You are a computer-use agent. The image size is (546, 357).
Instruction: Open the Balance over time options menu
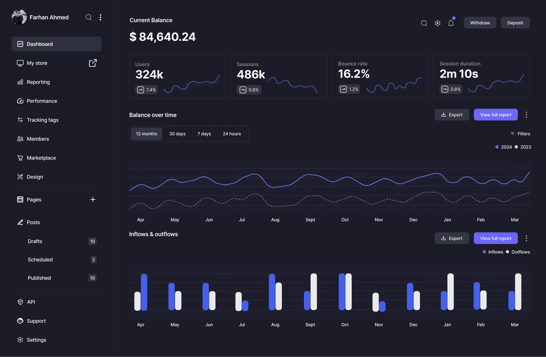pyautogui.click(x=526, y=114)
